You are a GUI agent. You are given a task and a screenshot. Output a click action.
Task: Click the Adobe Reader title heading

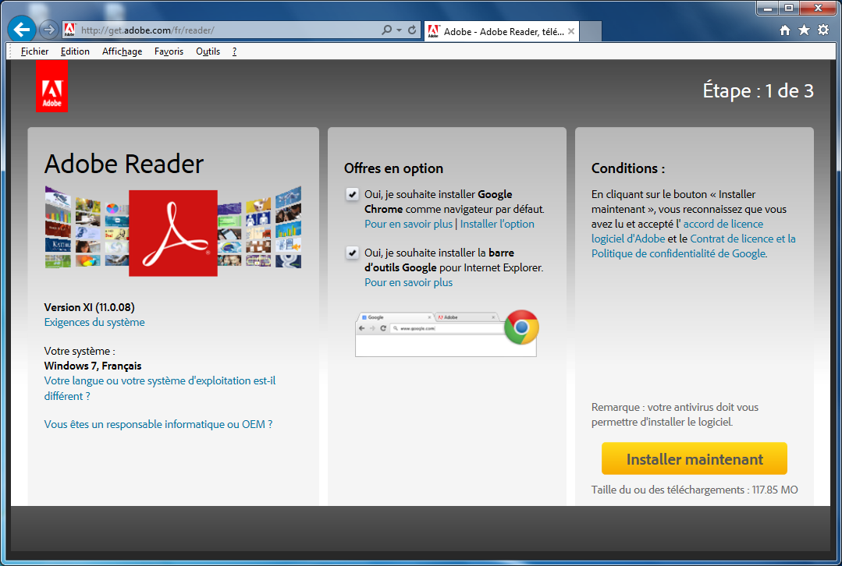tap(124, 164)
